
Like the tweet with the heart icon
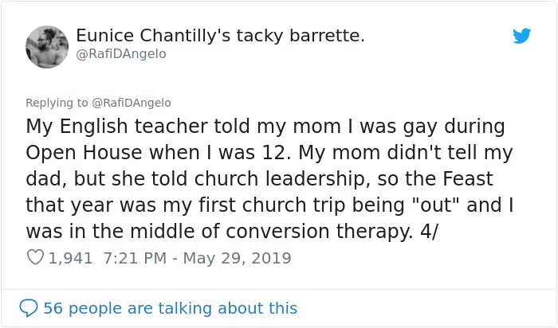(x=35, y=257)
